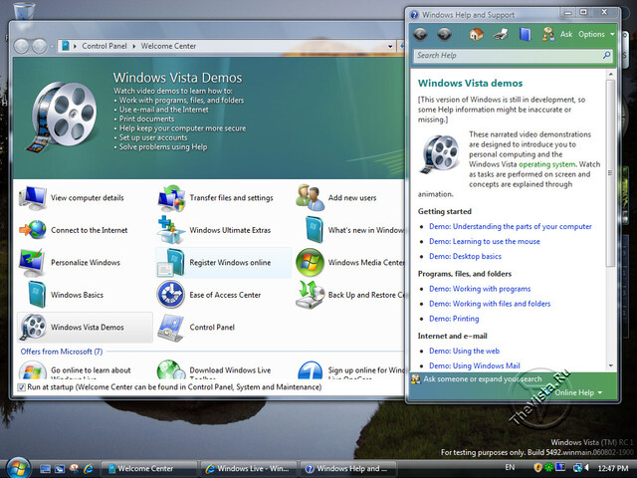
Task: Click the EN language indicator in taskbar
Action: point(510,467)
